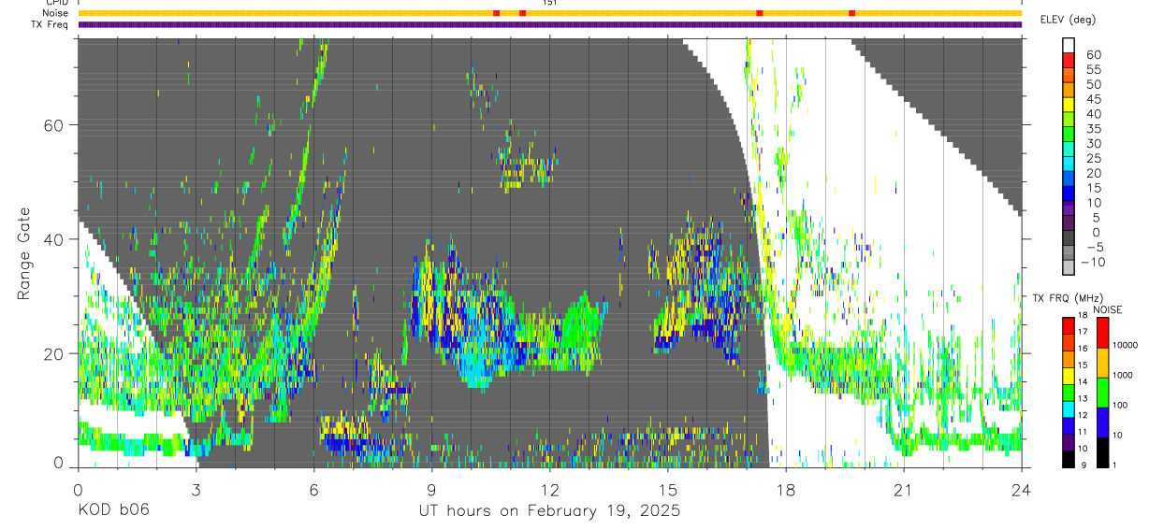The image size is (1149, 530).
Task: Click the green NOISE colorbar segment between 100 and 1000
Action: point(1103,392)
